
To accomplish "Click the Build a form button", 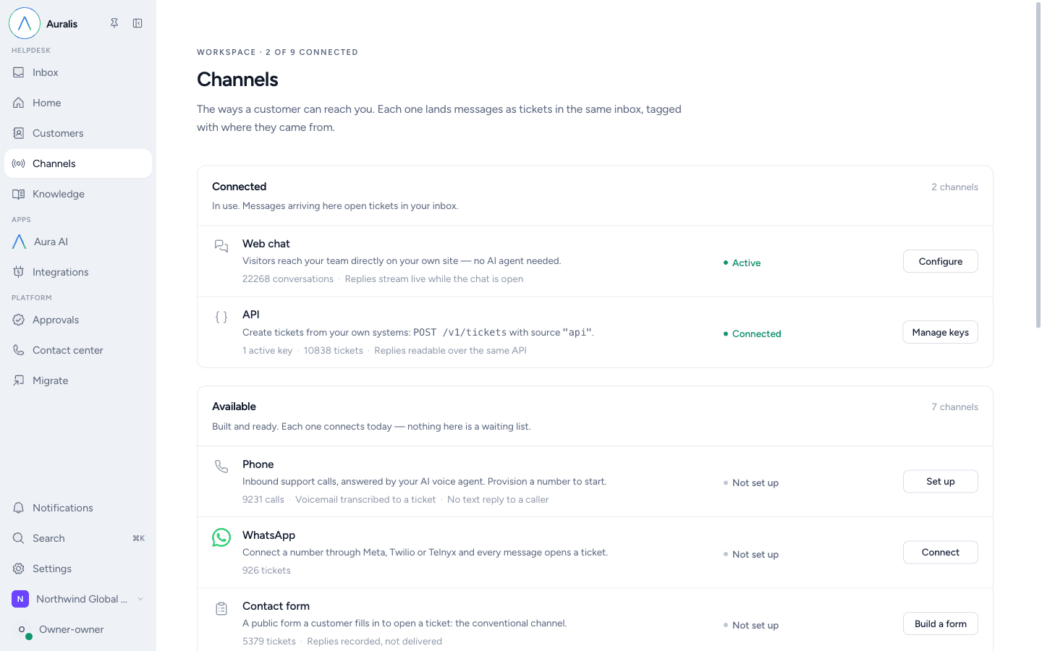I will pyautogui.click(x=940, y=624).
